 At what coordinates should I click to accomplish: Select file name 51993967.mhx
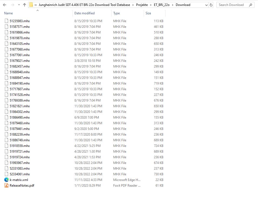pos(20,163)
